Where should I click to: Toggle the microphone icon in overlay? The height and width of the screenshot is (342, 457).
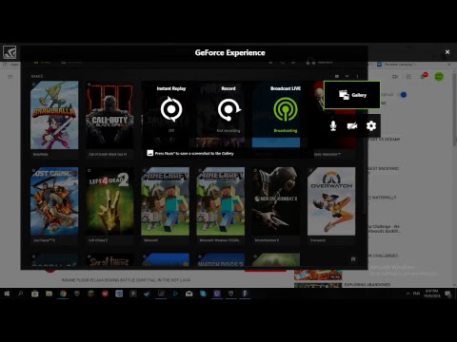333,125
